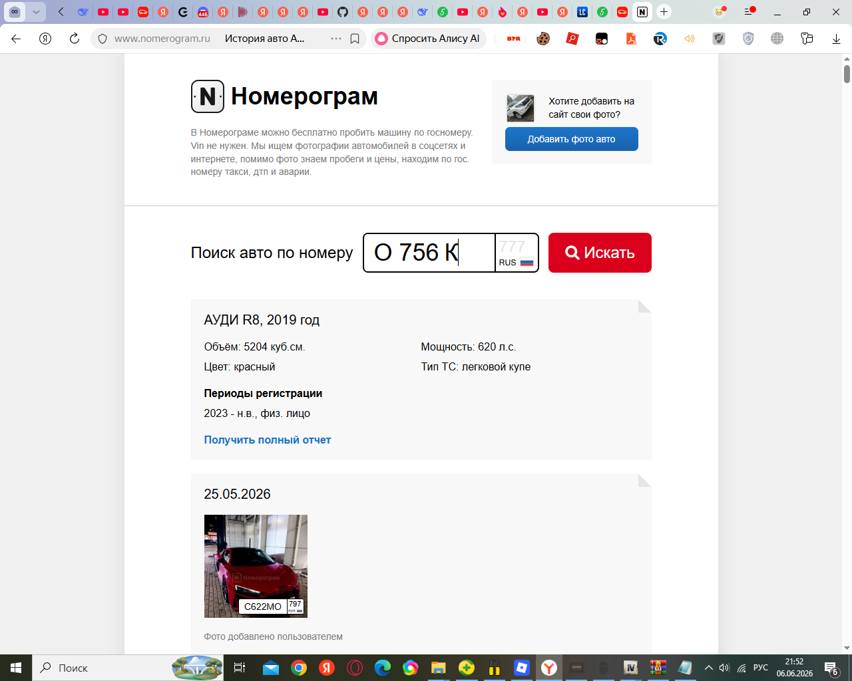
Task: Open WinRAR from the taskbar
Action: pos(658,668)
